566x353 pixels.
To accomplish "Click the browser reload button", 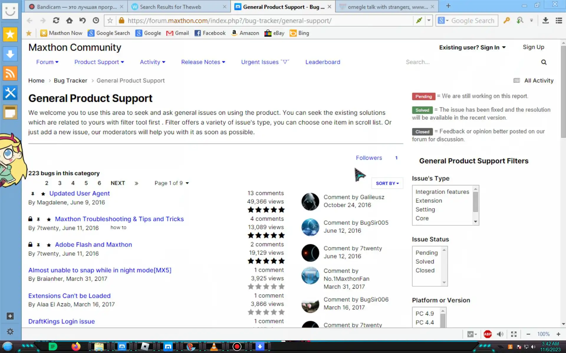I will coord(56,21).
